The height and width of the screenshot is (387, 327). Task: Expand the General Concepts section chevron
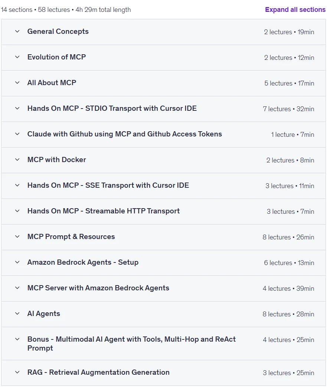point(17,31)
